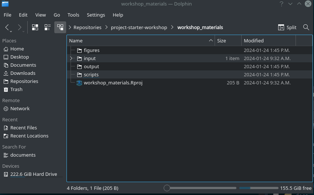Click the Network entry under Remote
The width and height of the screenshot is (314, 195).
[x=20, y=109]
